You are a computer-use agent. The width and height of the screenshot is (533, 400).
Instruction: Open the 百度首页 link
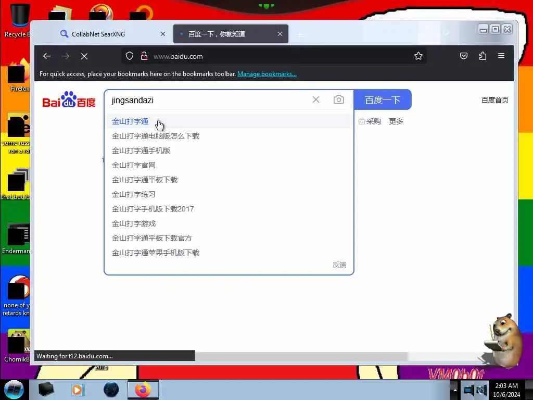[x=494, y=100]
